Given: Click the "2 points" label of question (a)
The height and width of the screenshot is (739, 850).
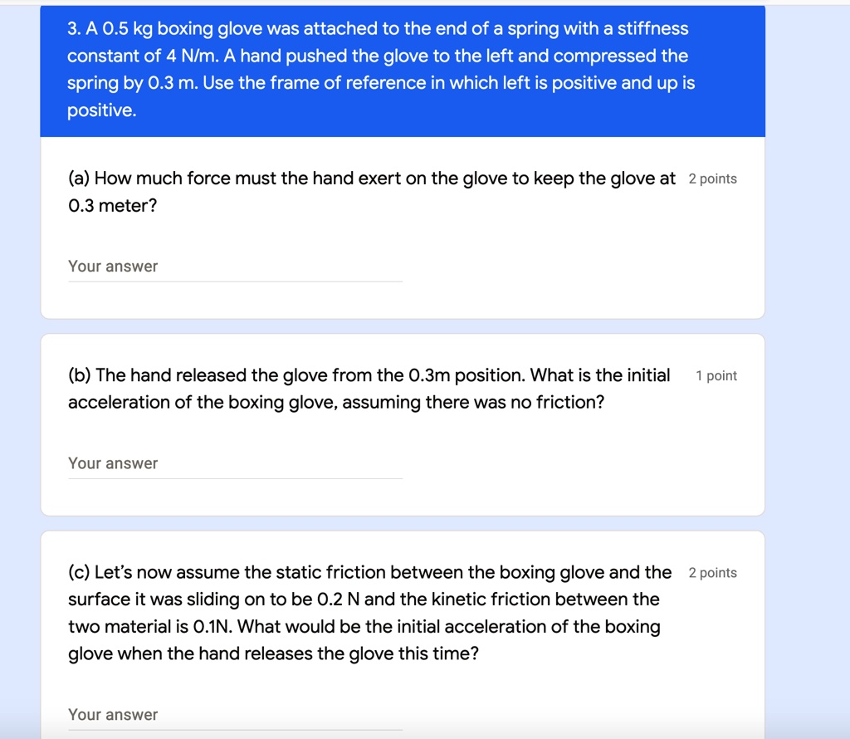Looking at the screenshot, I should (x=712, y=179).
